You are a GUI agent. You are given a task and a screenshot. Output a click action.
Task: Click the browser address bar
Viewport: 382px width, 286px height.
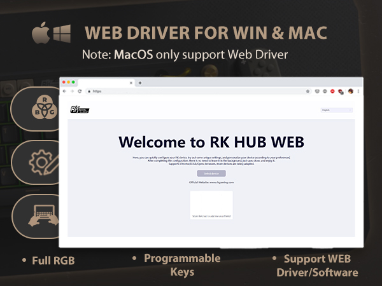[199, 91]
